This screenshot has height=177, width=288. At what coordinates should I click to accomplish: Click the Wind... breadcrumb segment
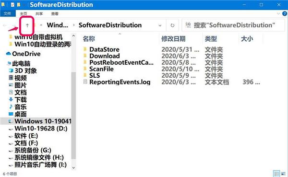coord(57,25)
